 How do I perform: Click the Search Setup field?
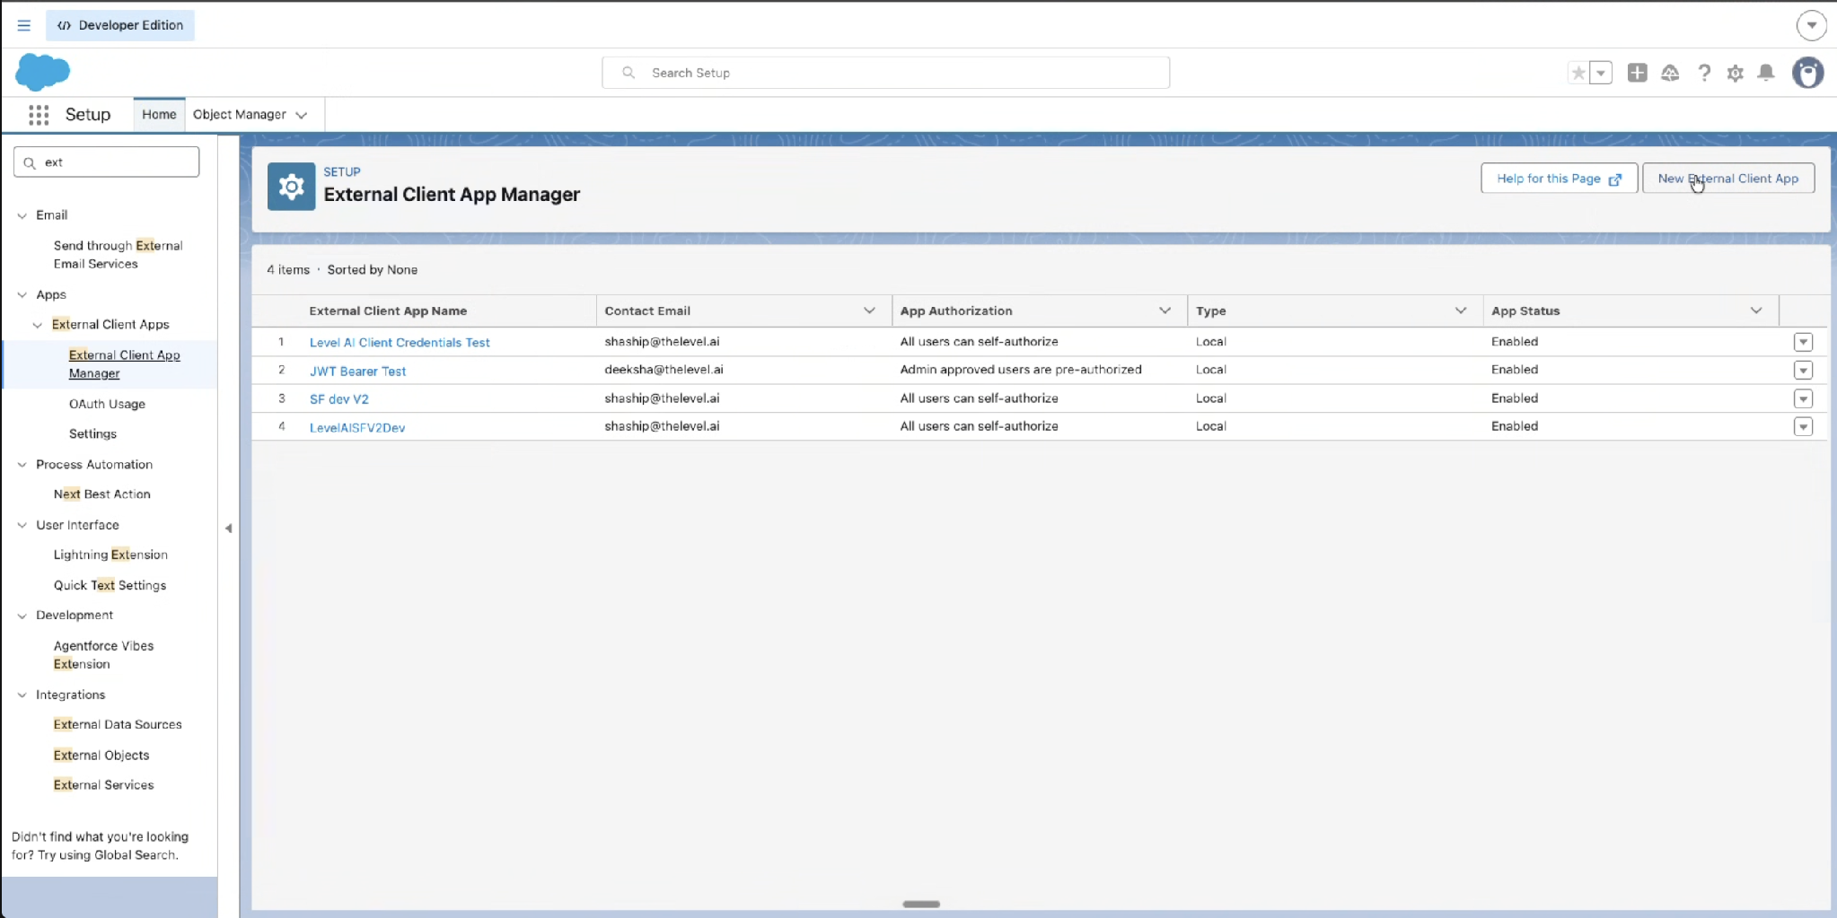point(885,73)
